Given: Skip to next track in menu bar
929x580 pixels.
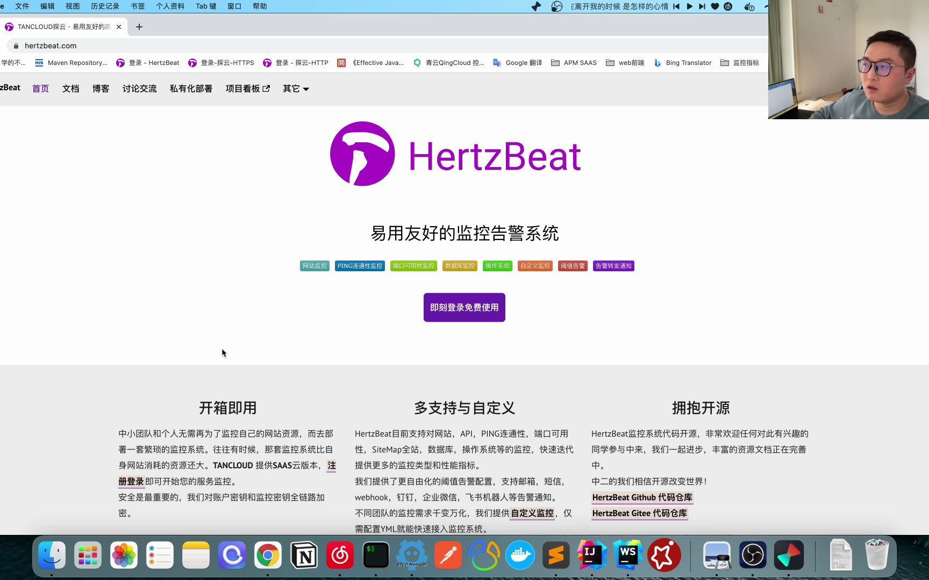Looking at the screenshot, I should [702, 6].
